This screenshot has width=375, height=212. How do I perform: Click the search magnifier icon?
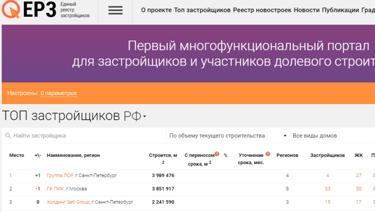point(8,136)
